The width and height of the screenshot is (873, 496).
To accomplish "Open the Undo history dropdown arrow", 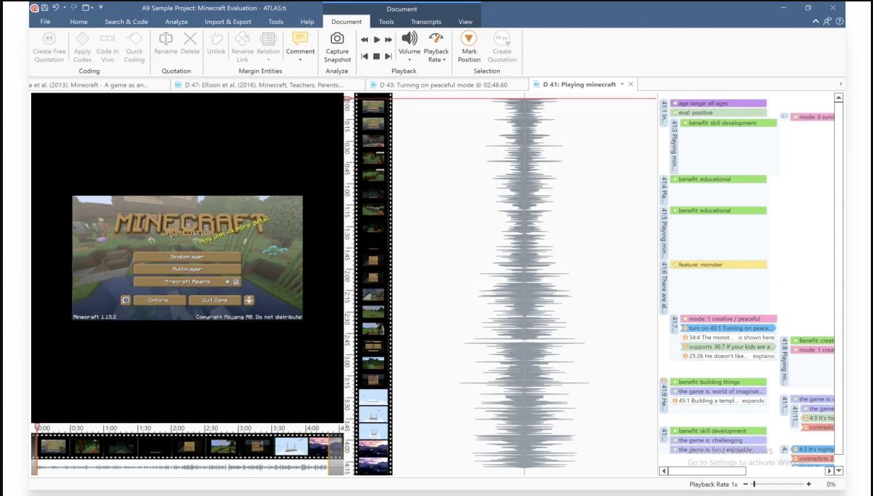I will point(65,9).
